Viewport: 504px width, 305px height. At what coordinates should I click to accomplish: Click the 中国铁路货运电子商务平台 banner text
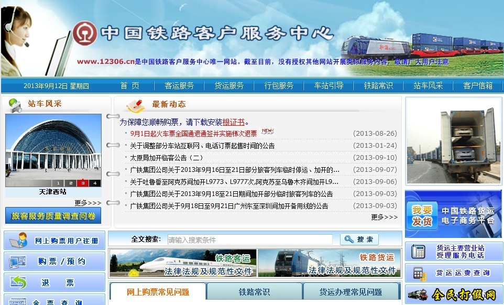tap(468, 215)
